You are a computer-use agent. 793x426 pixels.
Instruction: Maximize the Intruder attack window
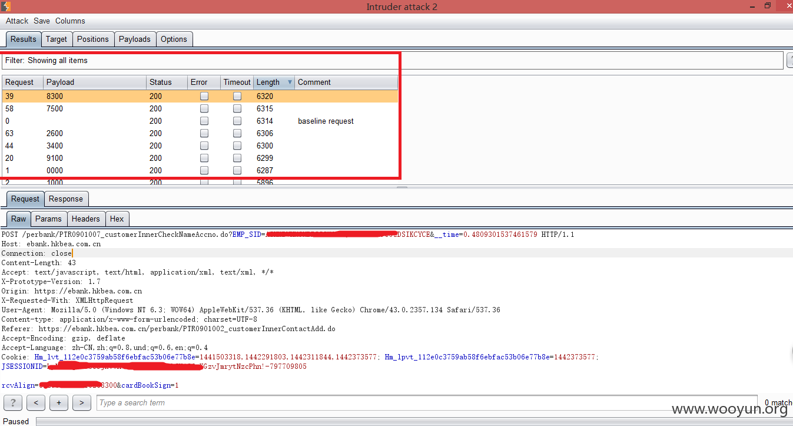(x=768, y=6)
